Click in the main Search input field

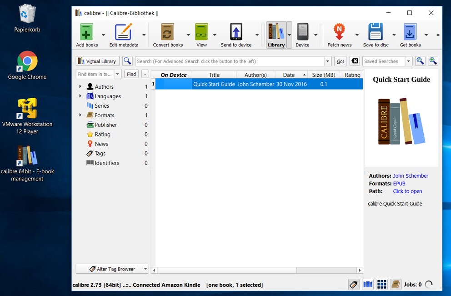[x=230, y=61]
